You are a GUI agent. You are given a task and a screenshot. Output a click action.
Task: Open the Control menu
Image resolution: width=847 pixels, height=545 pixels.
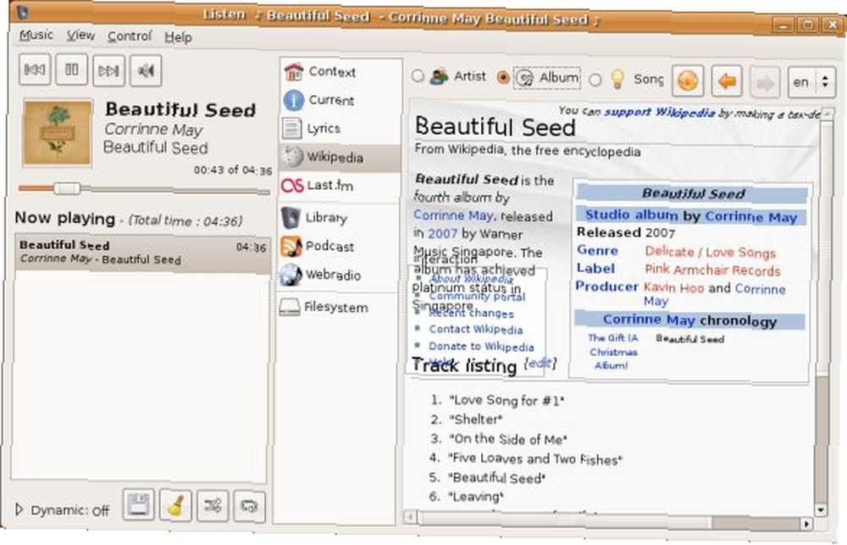pyautogui.click(x=130, y=36)
